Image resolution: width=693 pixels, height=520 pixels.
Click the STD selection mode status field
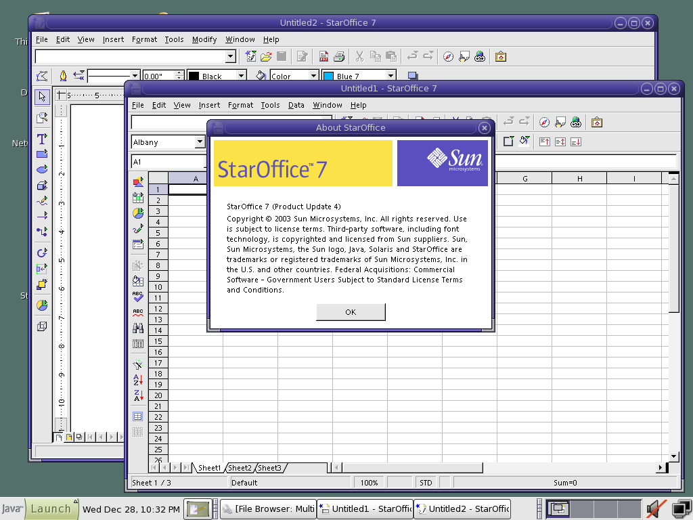pyautogui.click(x=426, y=482)
